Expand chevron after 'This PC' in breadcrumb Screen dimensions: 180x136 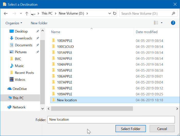pos(56,14)
